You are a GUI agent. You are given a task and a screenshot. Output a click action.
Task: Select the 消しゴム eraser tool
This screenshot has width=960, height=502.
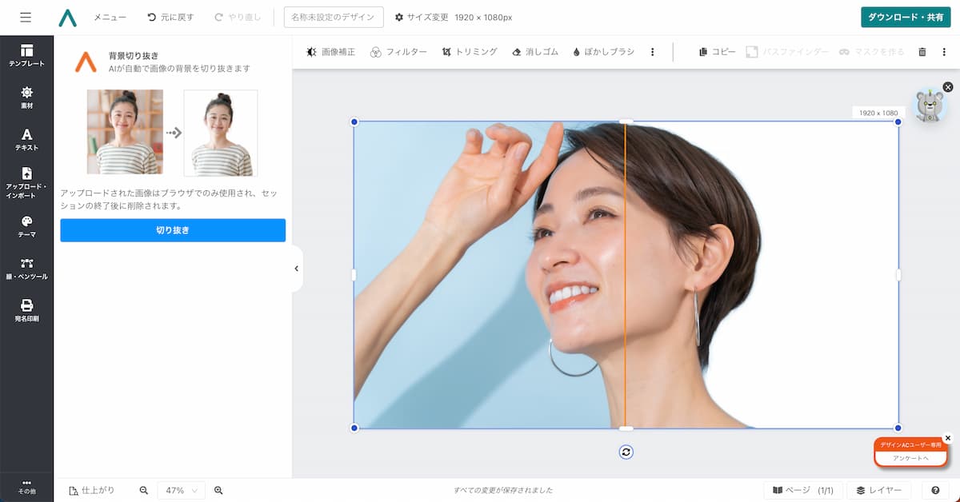click(x=534, y=51)
